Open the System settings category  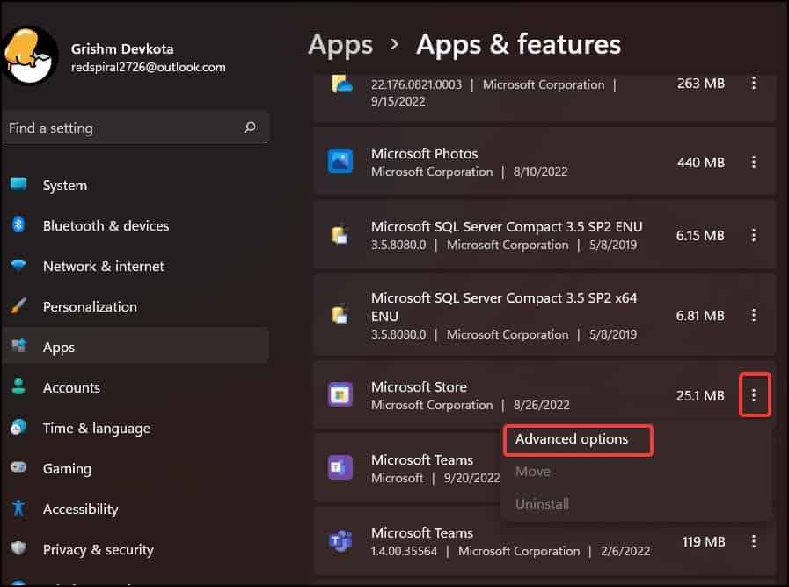coord(135,186)
